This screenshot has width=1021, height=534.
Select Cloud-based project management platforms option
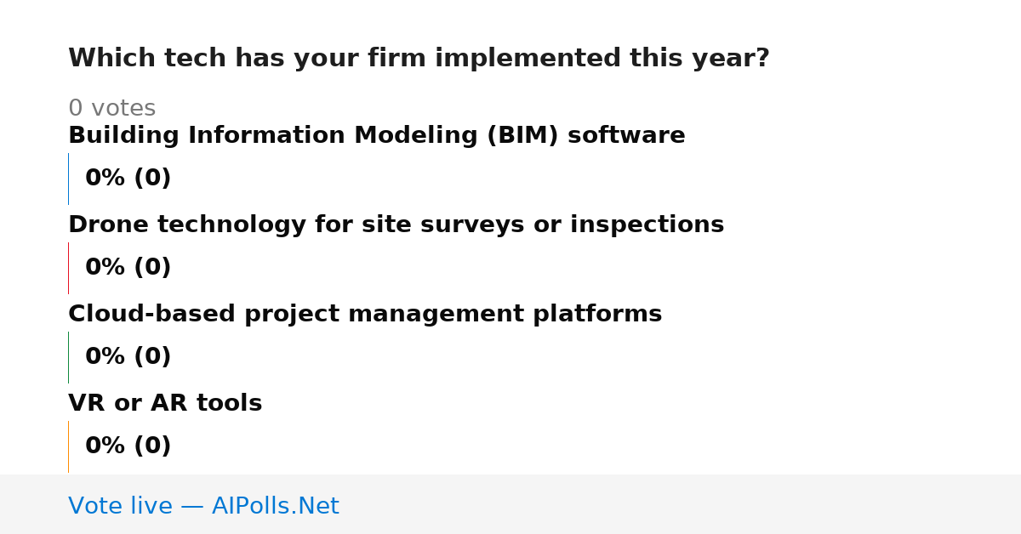[365, 315]
